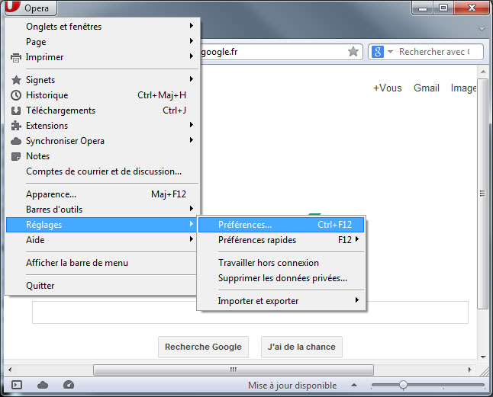This screenshot has height=397, width=493.
Task: Click the puzzle icon beside Extensions
Action: [x=16, y=126]
